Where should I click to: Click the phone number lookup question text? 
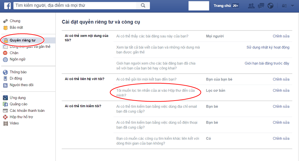157,125
